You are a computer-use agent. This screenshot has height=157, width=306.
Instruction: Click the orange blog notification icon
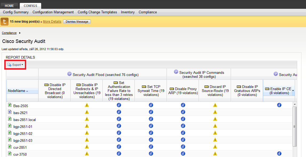(x=5, y=22)
